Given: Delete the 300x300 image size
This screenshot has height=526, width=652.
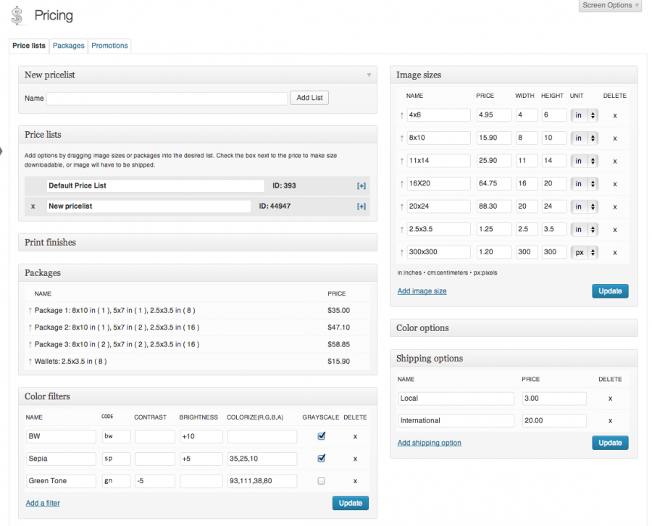Looking at the screenshot, I should pyautogui.click(x=614, y=253).
